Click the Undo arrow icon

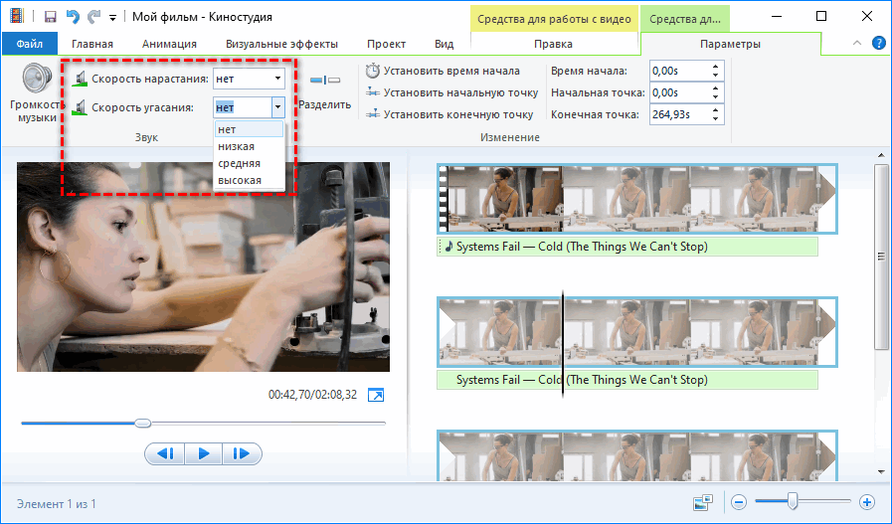point(71,17)
